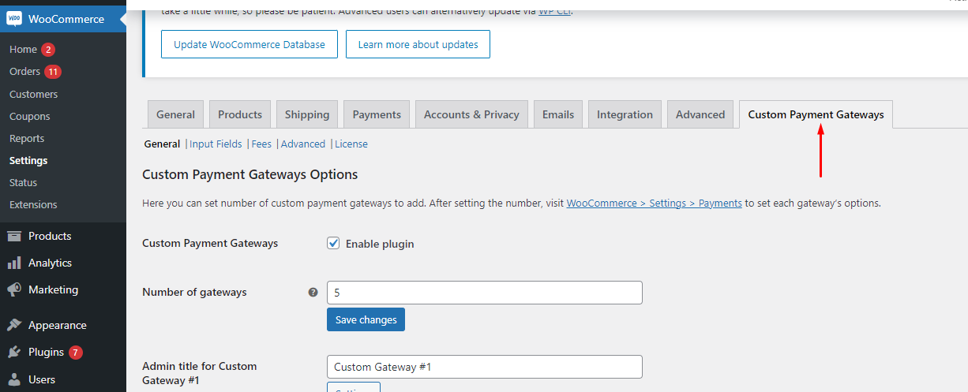Click the Number of gateways label
Viewport: 968px width, 392px height.
[194, 292]
